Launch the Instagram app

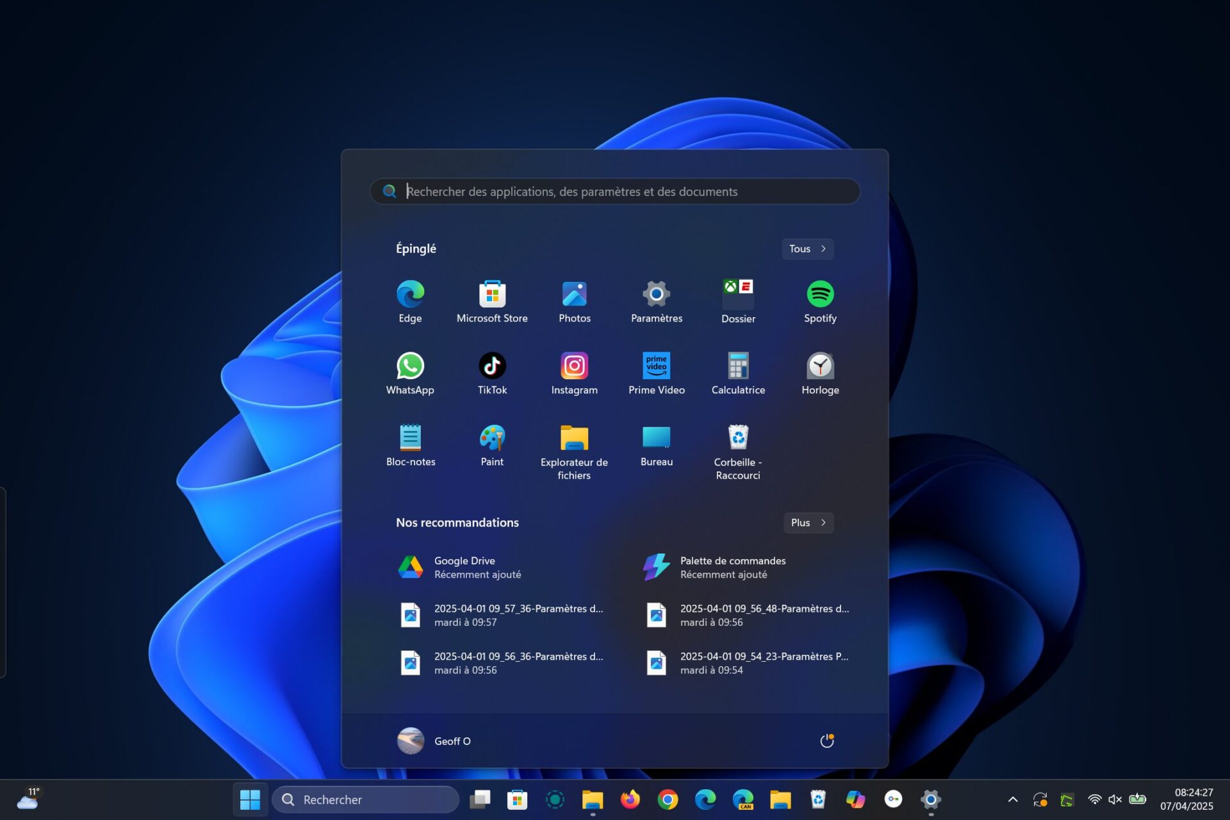coord(574,373)
